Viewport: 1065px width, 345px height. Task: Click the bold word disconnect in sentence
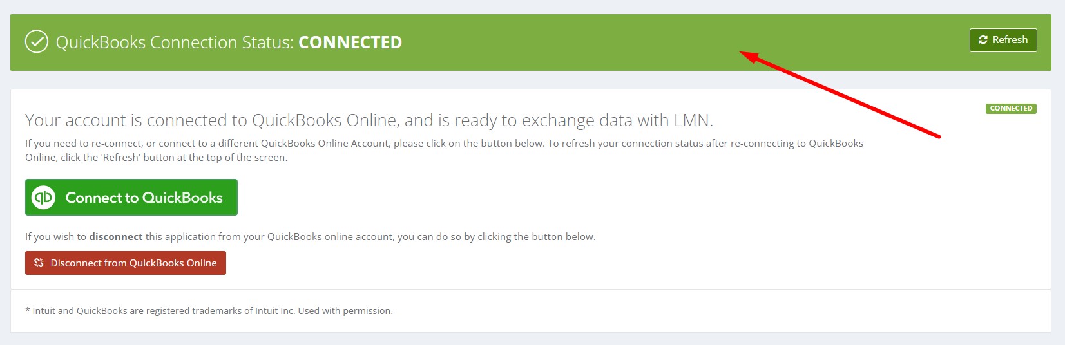pyautogui.click(x=116, y=237)
